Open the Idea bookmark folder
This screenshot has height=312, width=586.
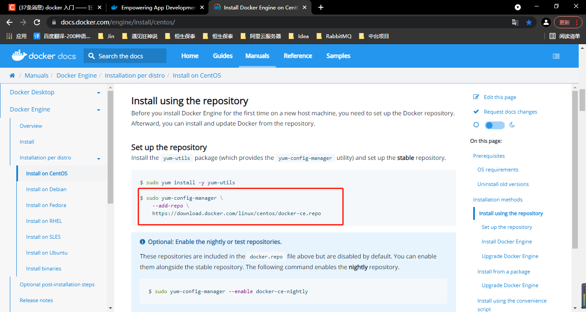[299, 36]
